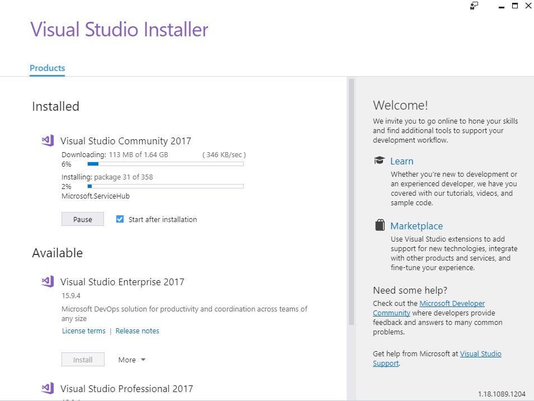View the Release notes for Enterprise 2017

[137, 331]
